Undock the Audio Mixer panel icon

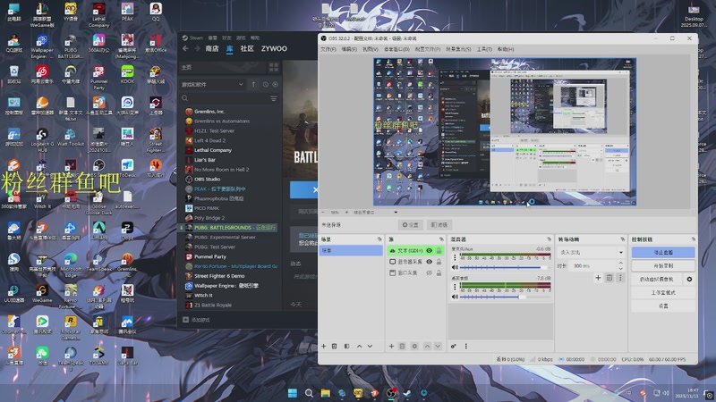tap(549, 239)
